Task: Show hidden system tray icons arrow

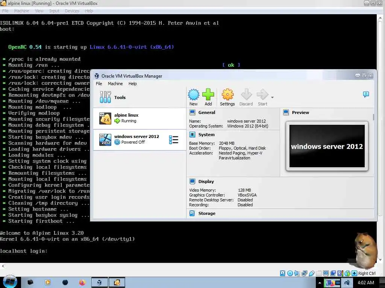Action: coord(320,283)
